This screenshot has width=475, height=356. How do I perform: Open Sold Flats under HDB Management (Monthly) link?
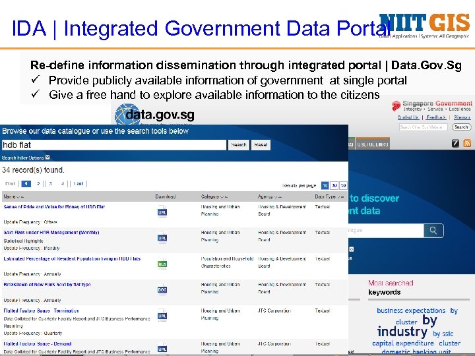51,233
